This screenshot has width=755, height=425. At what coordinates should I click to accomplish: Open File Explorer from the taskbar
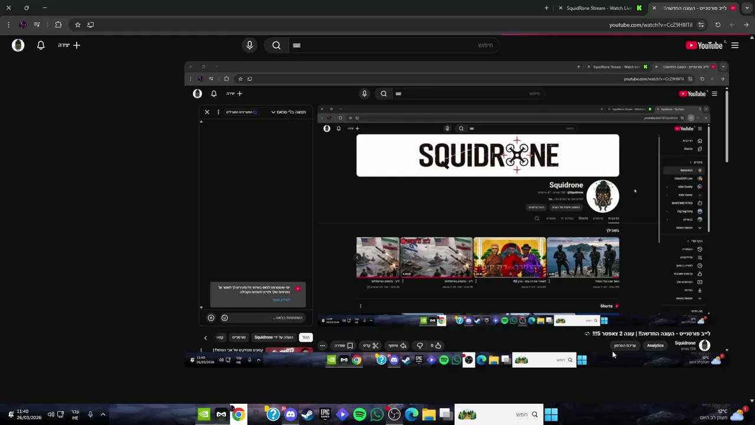[x=429, y=414]
